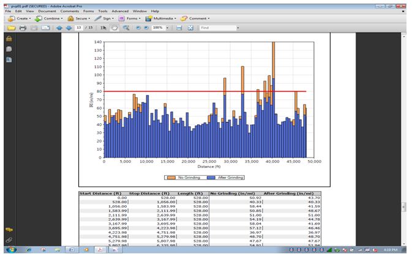This screenshot has height=257, width=412.
Task: Expand the zoom percentage dropdown arrow
Action: pyautogui.click(x=167, y=27)
